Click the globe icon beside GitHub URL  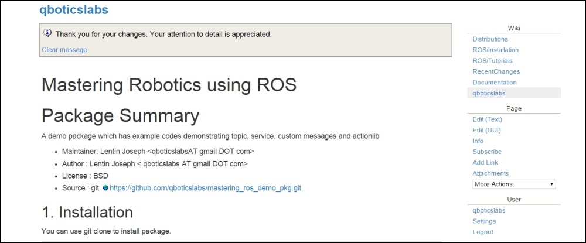pos(105,188)
